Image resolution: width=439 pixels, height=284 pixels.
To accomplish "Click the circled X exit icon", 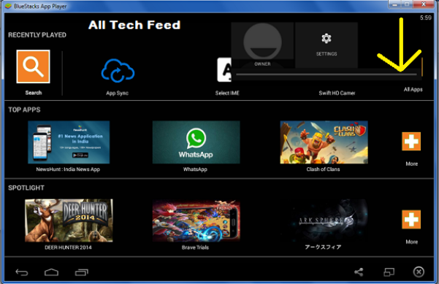I will click(419, 272).
